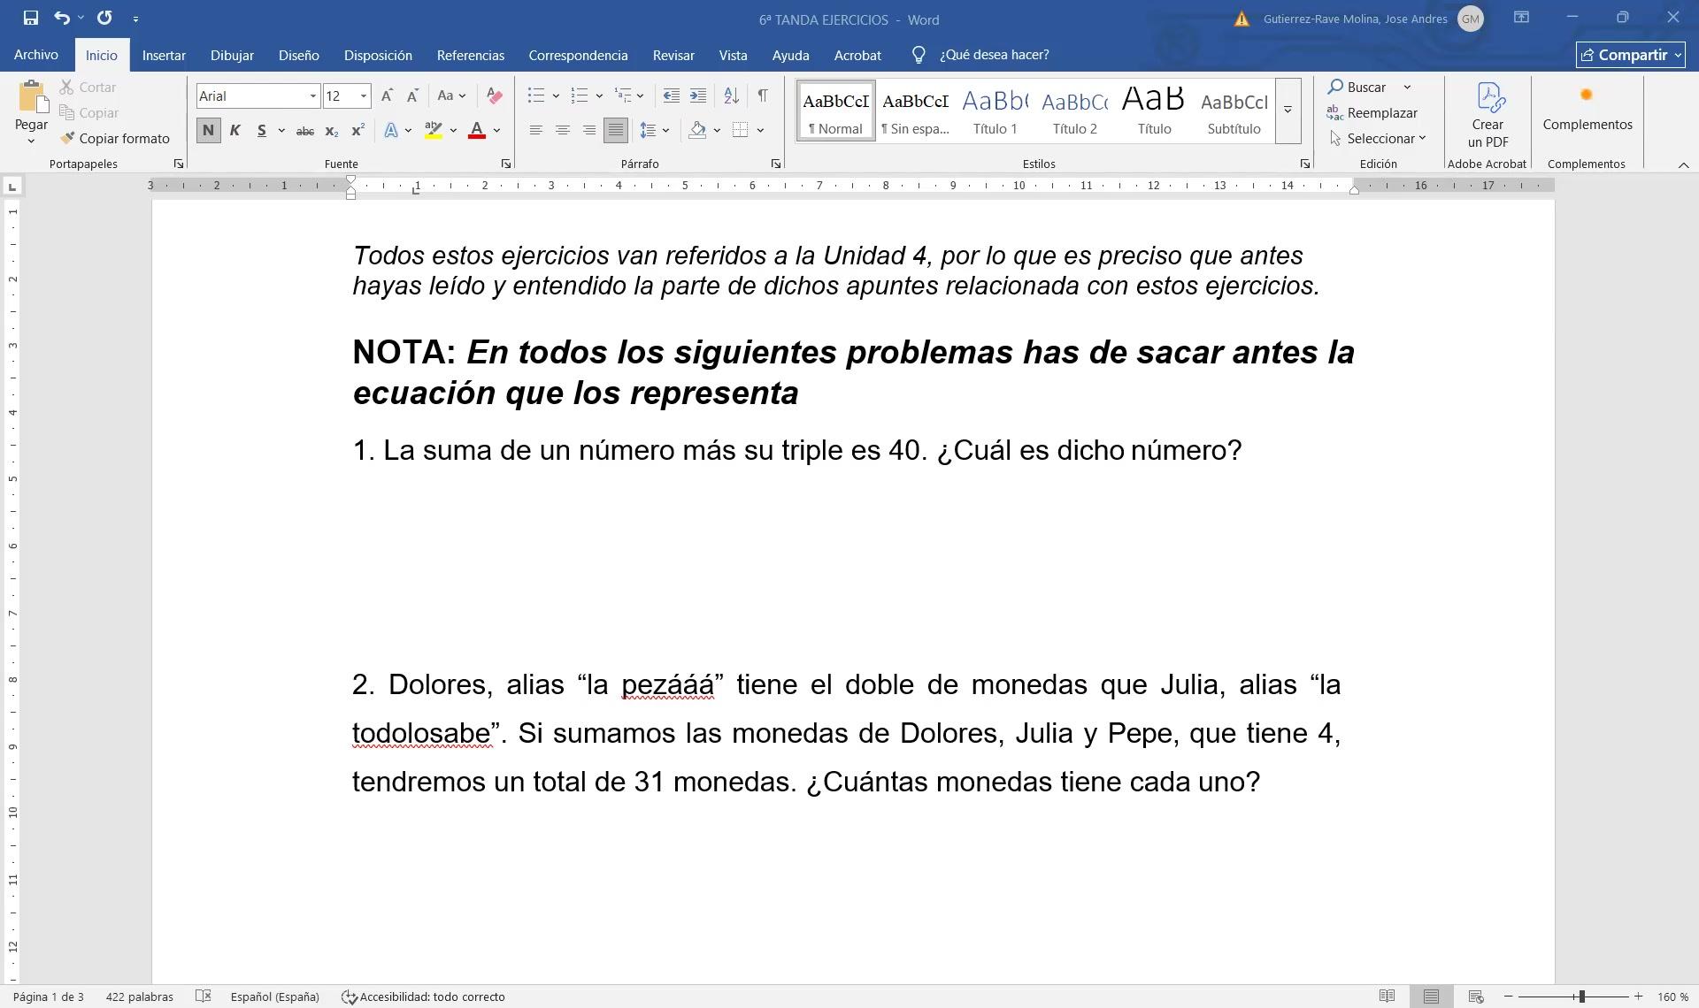Click the Increase Indent icon
Image resolution: width=1699 pixels, height=1008 pixels.
[x=698, y=95]
